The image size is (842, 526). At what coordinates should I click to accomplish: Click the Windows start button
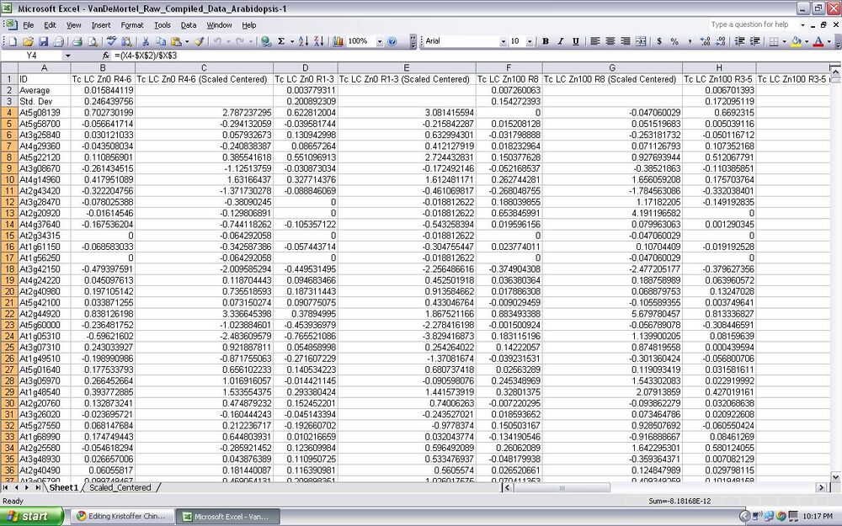31,516
